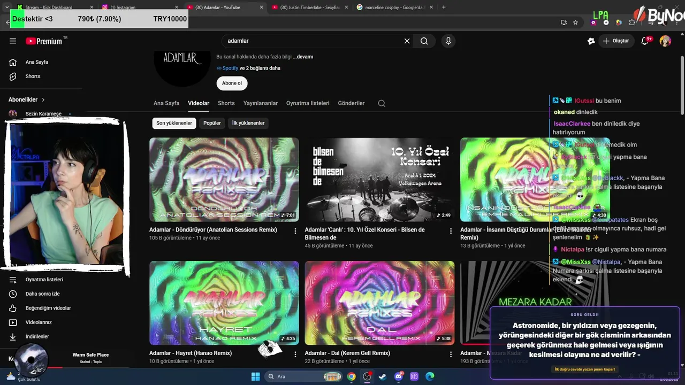The height and width of the screenshot is (385, 685).
Task: Open more options for Hayret remix video
Action: 295,355
